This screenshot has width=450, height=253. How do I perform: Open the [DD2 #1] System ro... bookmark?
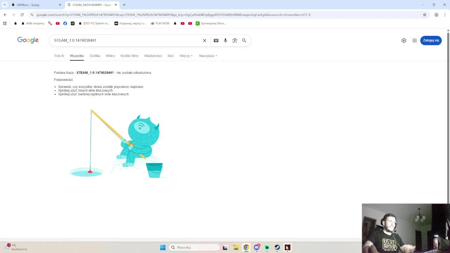[x=94, y=23]
